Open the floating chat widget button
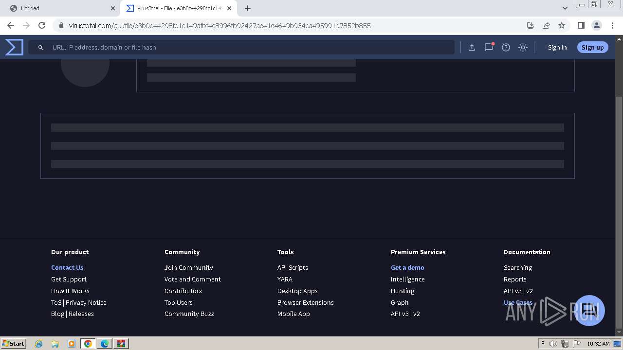Image resolution: width=623 pixels, height=350 pixels. pos(589,310)
